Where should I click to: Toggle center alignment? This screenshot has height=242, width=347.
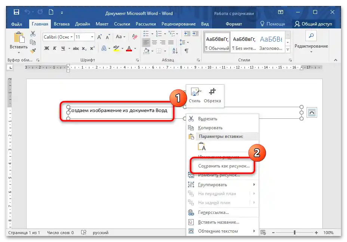point(154,42)
